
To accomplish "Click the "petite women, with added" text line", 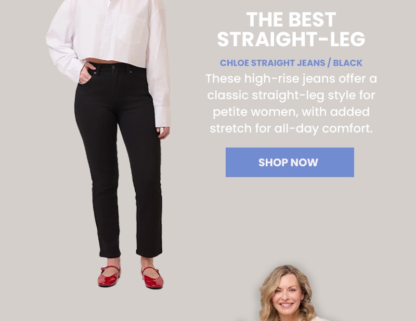I will click(291, 112).
